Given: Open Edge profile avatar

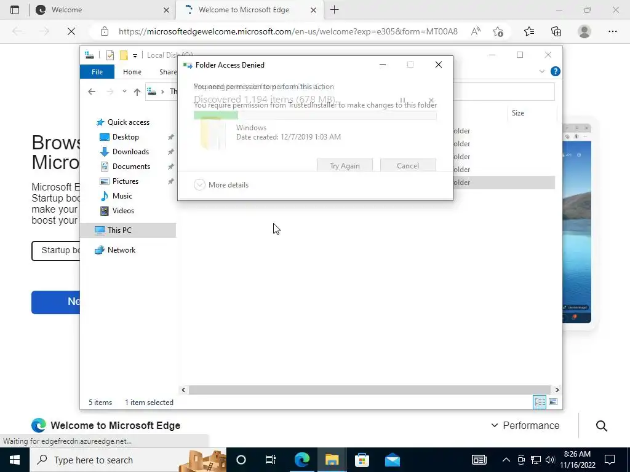Looking at the screenshot, I should point(584,31).
